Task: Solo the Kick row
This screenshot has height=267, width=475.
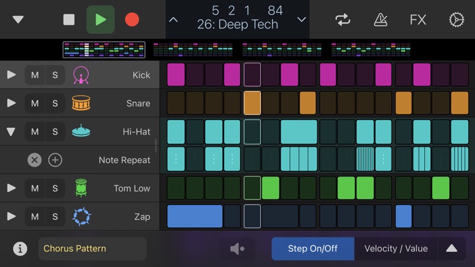Action: 55,75
